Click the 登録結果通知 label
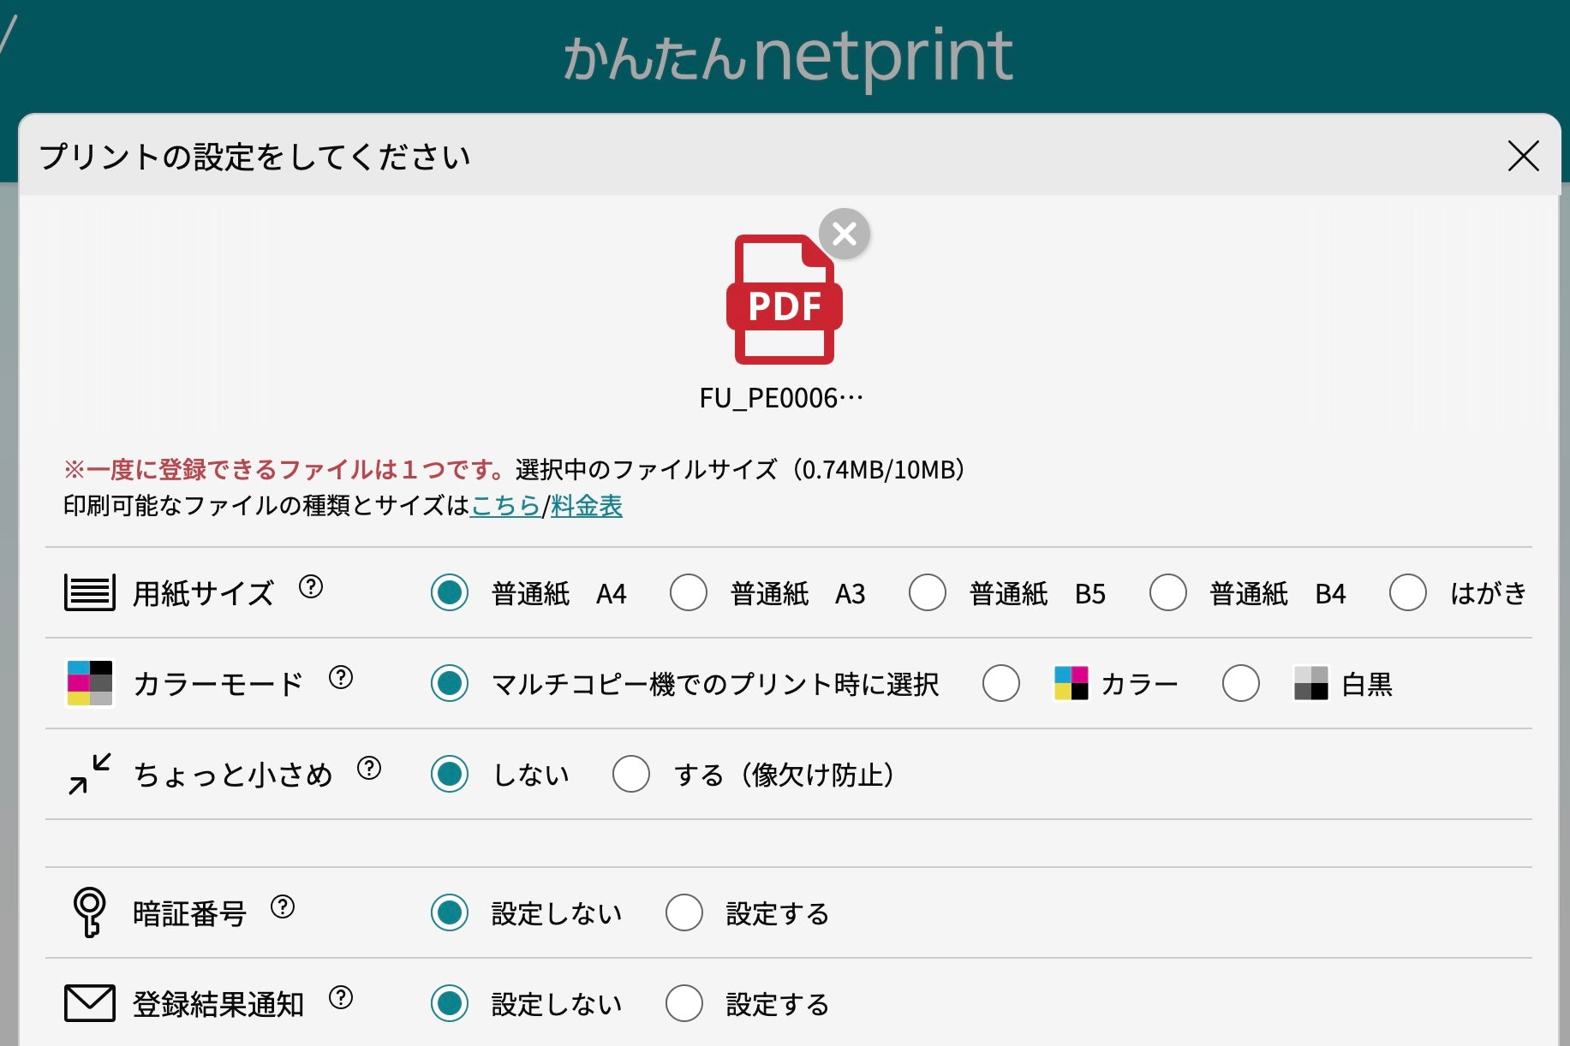This screenshot has width=1570, height=1046. pyautogui.click(x=218, y=1003)
